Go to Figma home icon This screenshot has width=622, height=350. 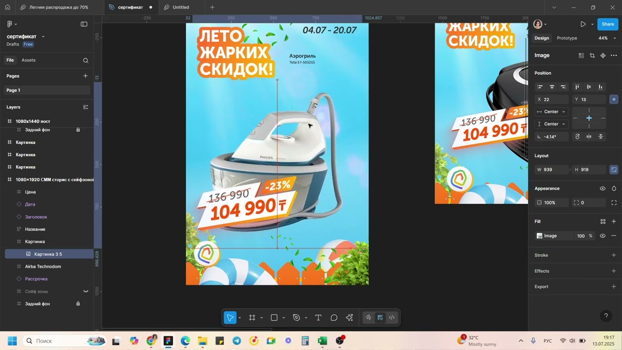[7, 7]
